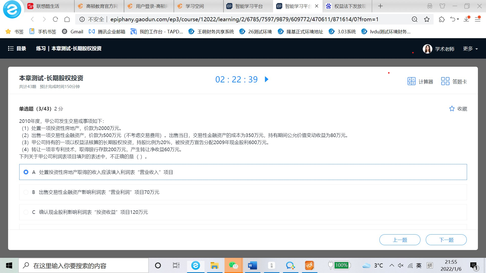Screen dimensions: 486x273
Task: Go to the browser home page icon
Action: (67, 19)
